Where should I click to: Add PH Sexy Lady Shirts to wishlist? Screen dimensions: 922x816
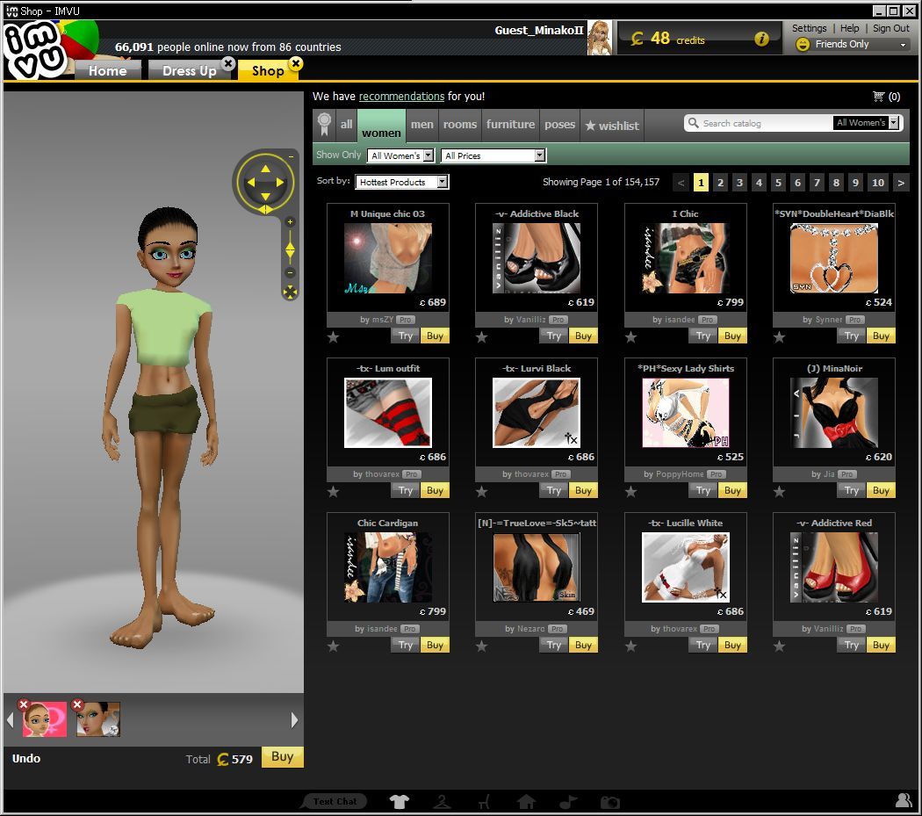631,491
